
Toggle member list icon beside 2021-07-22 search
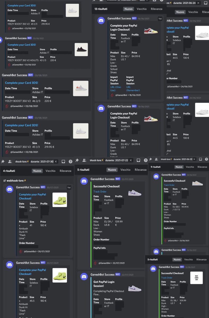pos(84,160)
